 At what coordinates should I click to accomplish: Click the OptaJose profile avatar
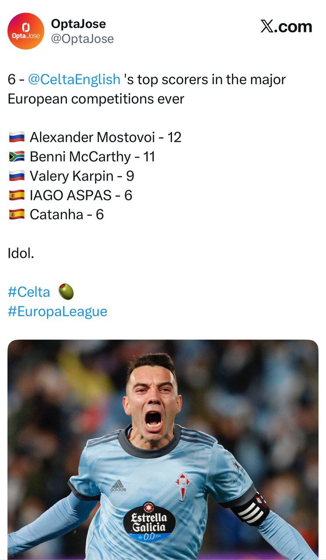click(26, 31)
